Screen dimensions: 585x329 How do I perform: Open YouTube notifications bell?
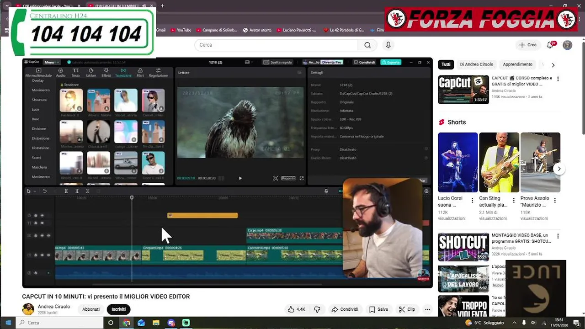point(551,45)
